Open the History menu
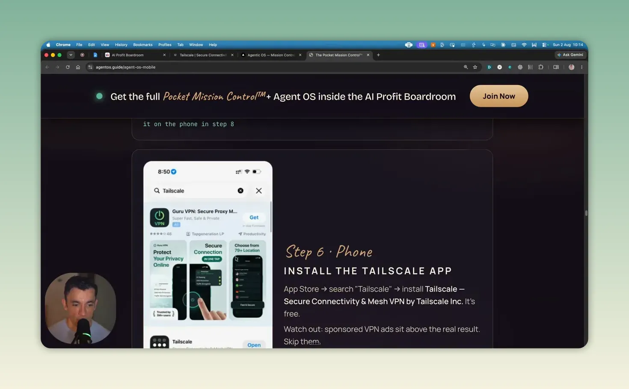Image resolution: width=629 pixels, height=389 pixels. [x=121, y=44]
